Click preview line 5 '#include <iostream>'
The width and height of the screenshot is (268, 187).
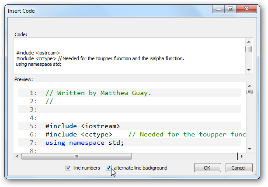(83, 126)
